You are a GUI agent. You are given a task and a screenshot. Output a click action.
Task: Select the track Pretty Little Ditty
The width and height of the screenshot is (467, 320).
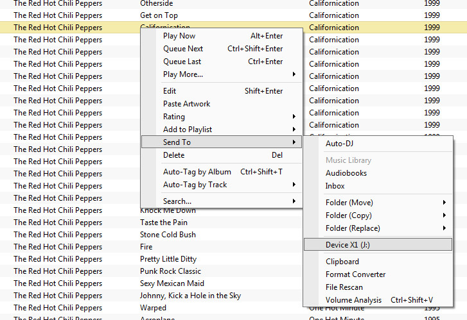[168, 259]
